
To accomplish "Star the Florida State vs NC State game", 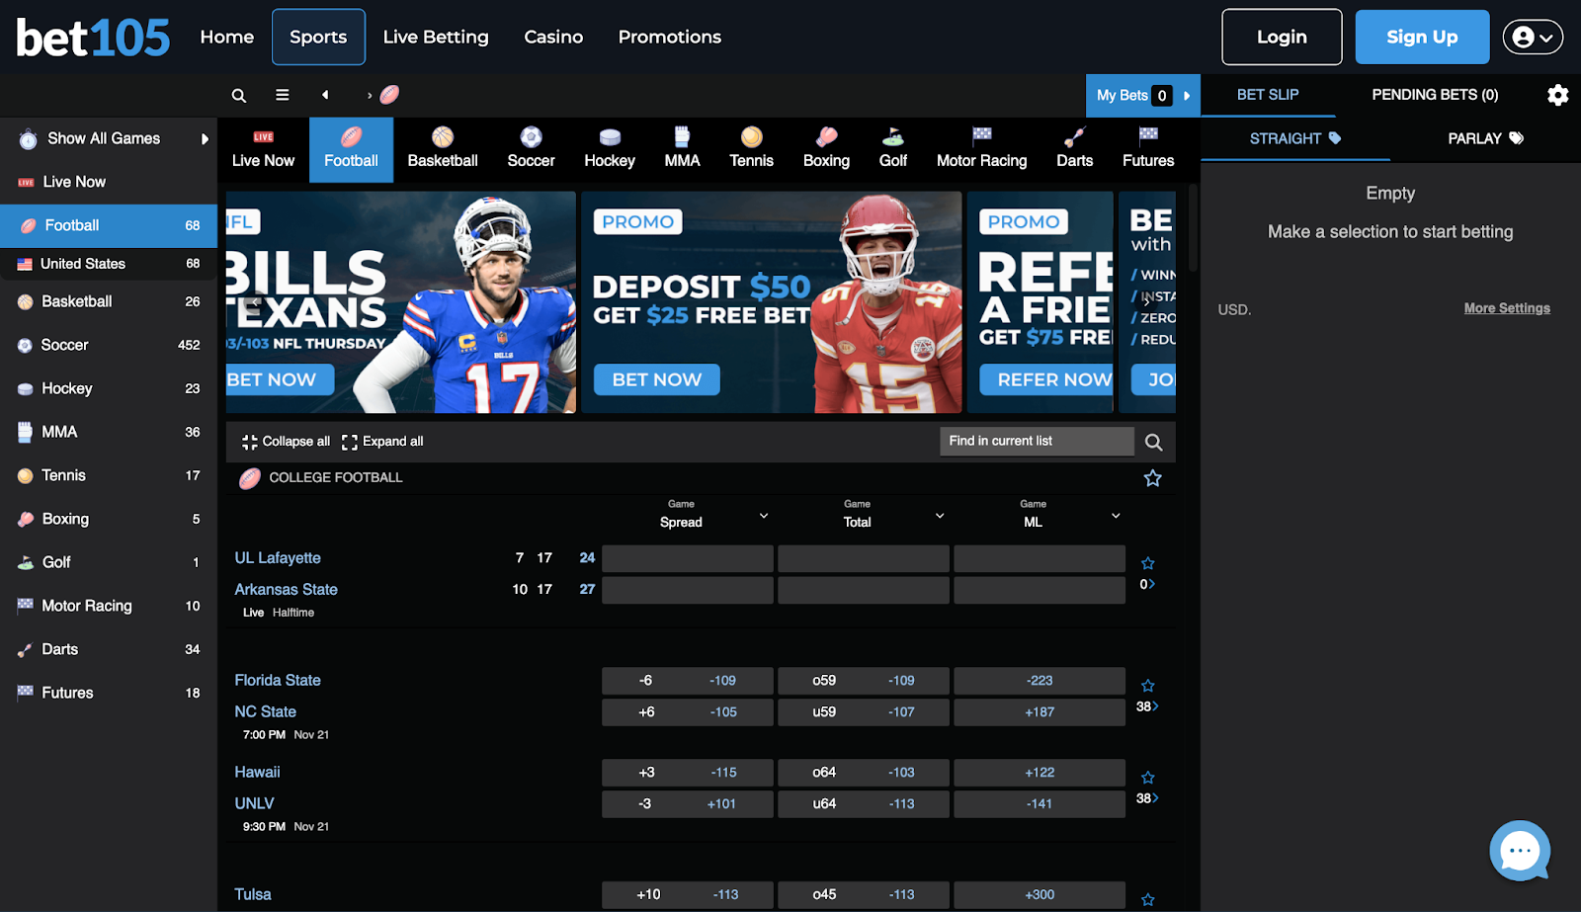I will pyautogui.click(x=1147, y=685).
